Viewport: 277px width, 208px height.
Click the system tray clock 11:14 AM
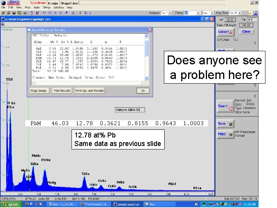[x=250, y=204]
